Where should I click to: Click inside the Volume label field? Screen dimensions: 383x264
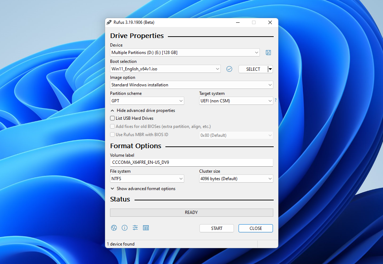[191, 162]
